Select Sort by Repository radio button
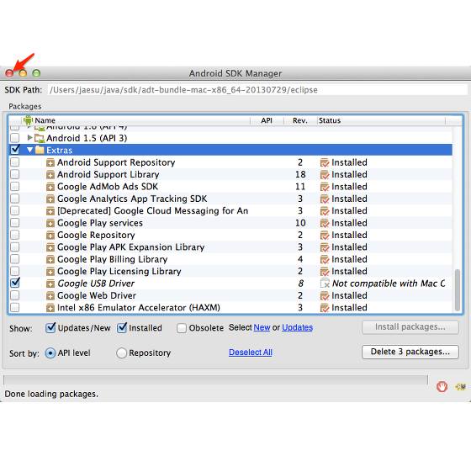This screenshot has height=456, width=471. 121,353
